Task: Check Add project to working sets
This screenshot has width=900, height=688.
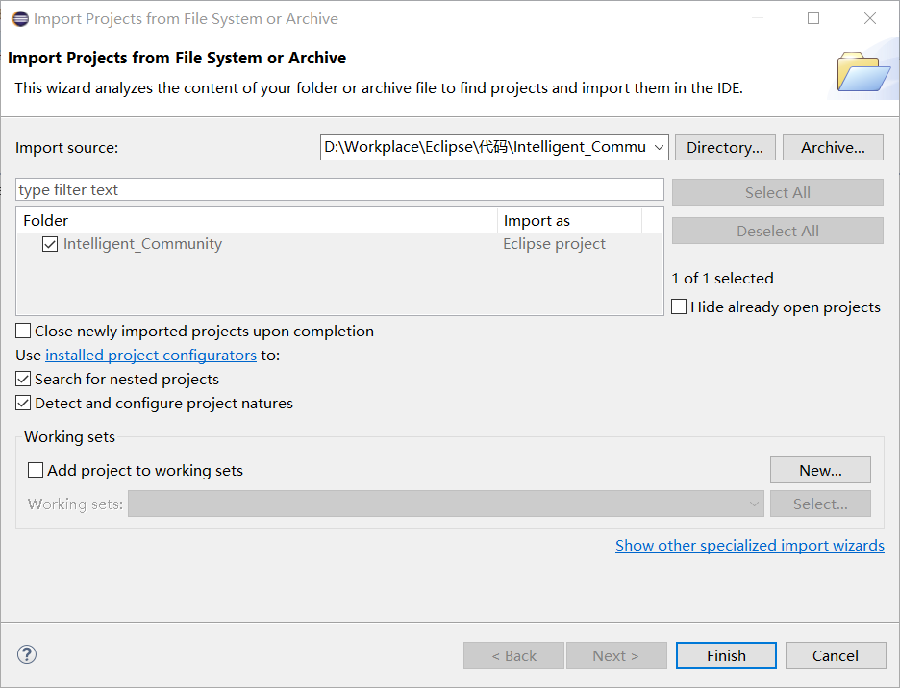Action: tap(36, 471)
